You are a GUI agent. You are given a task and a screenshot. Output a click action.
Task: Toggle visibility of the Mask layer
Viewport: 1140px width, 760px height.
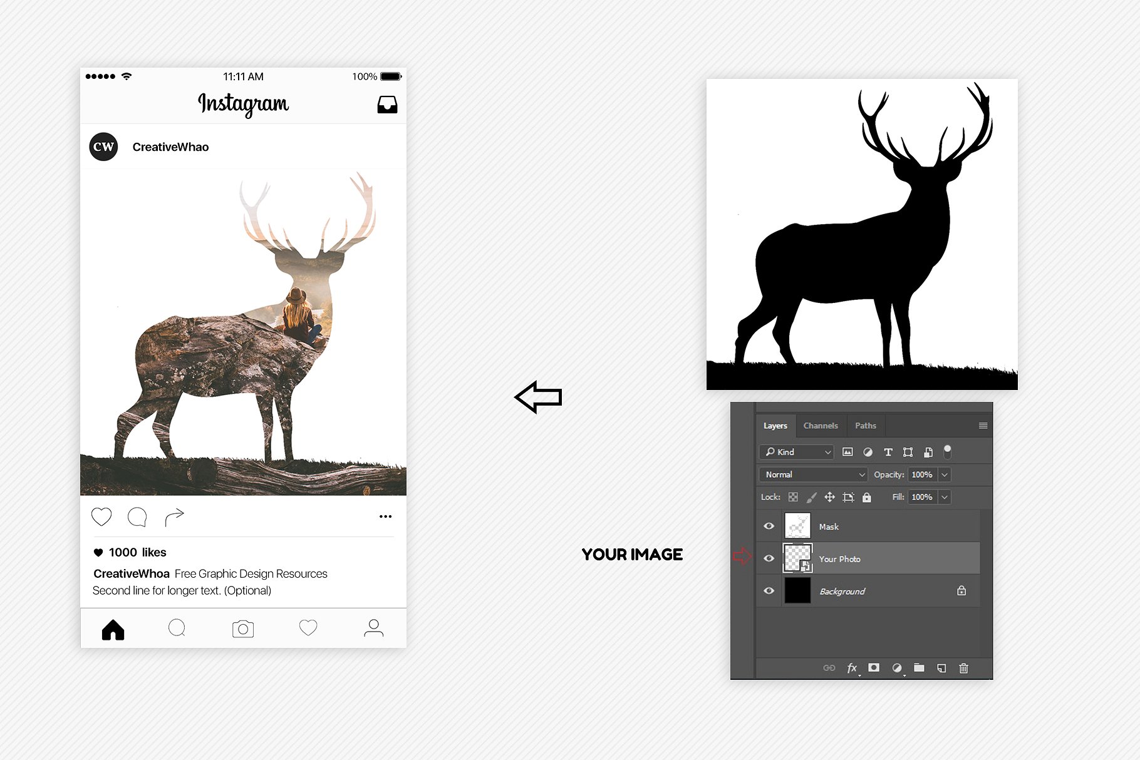pos(769,526)
